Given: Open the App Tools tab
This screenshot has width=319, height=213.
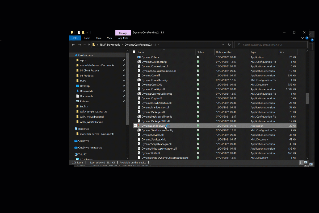Looking at the screenshot, I should tap(123, 38).
